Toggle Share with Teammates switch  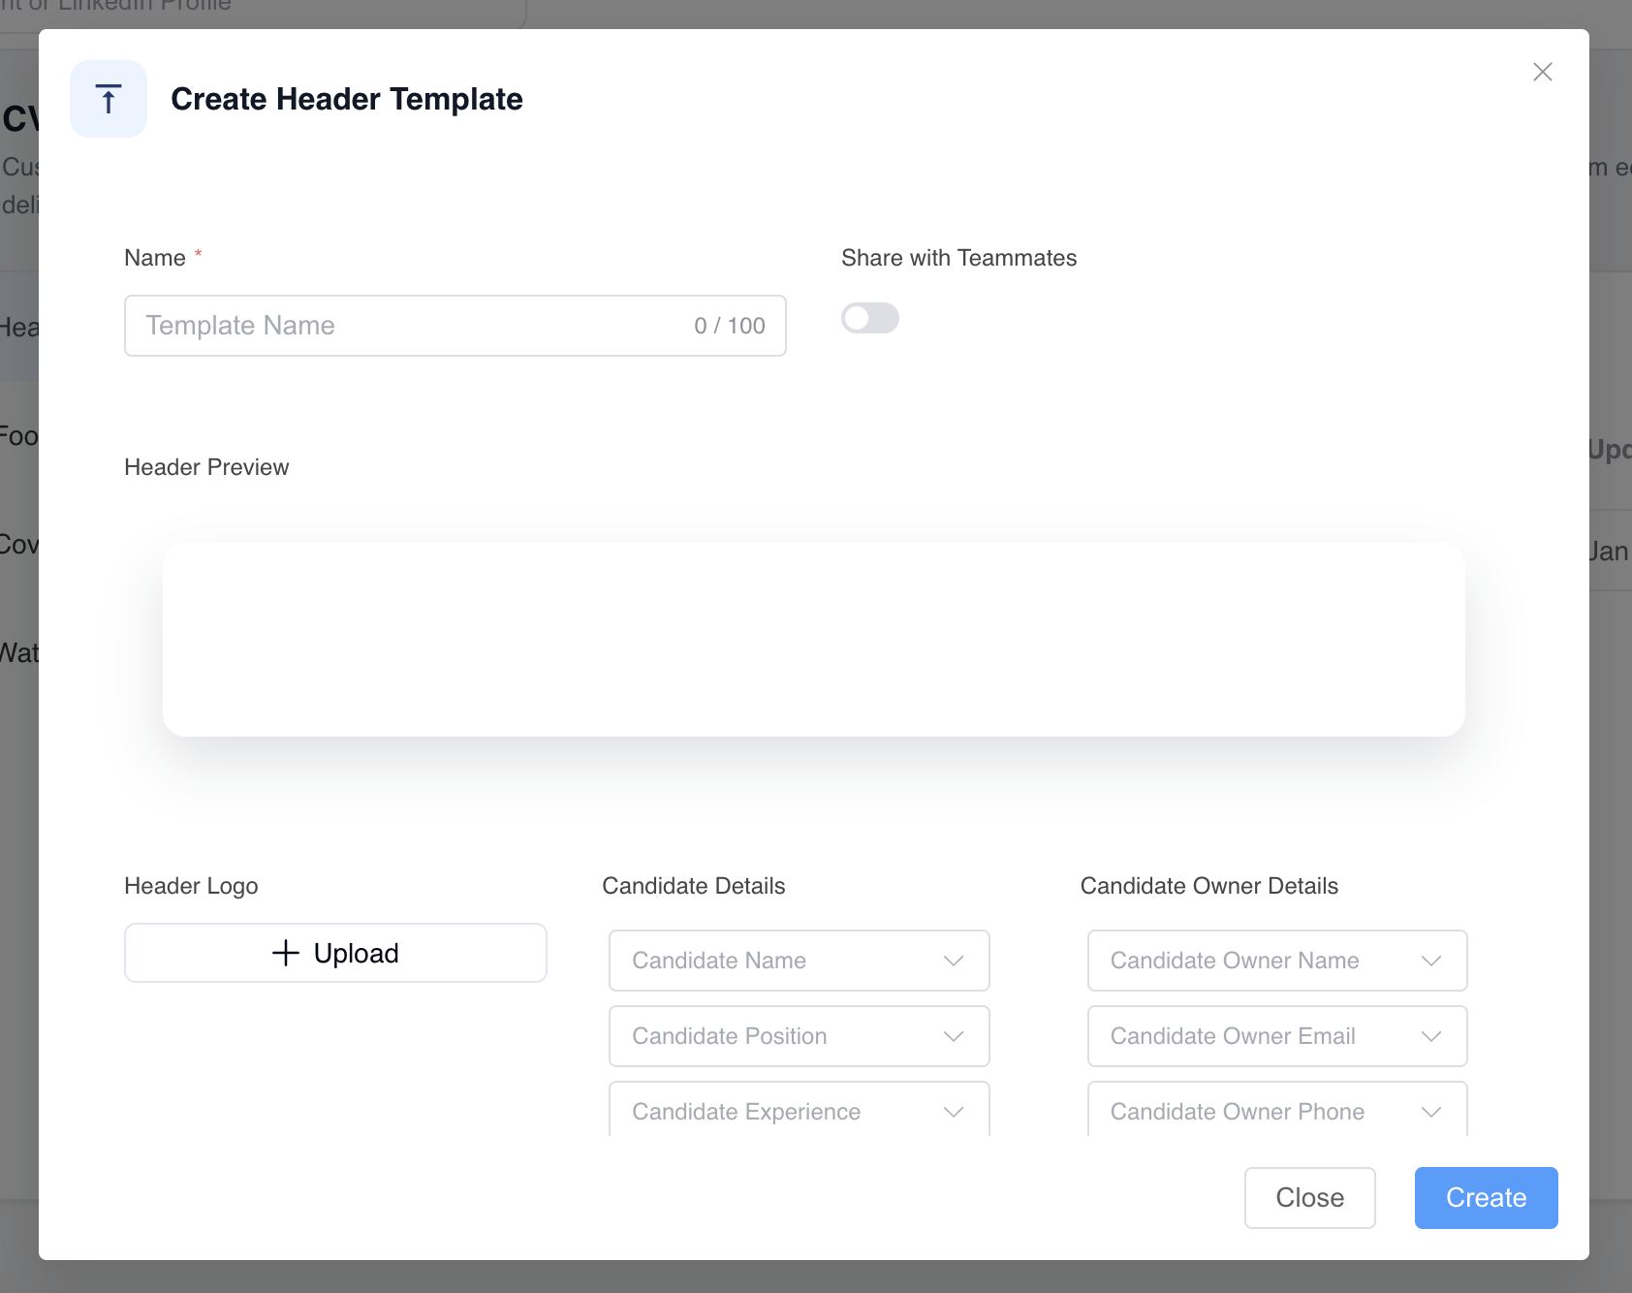point(870,318)
